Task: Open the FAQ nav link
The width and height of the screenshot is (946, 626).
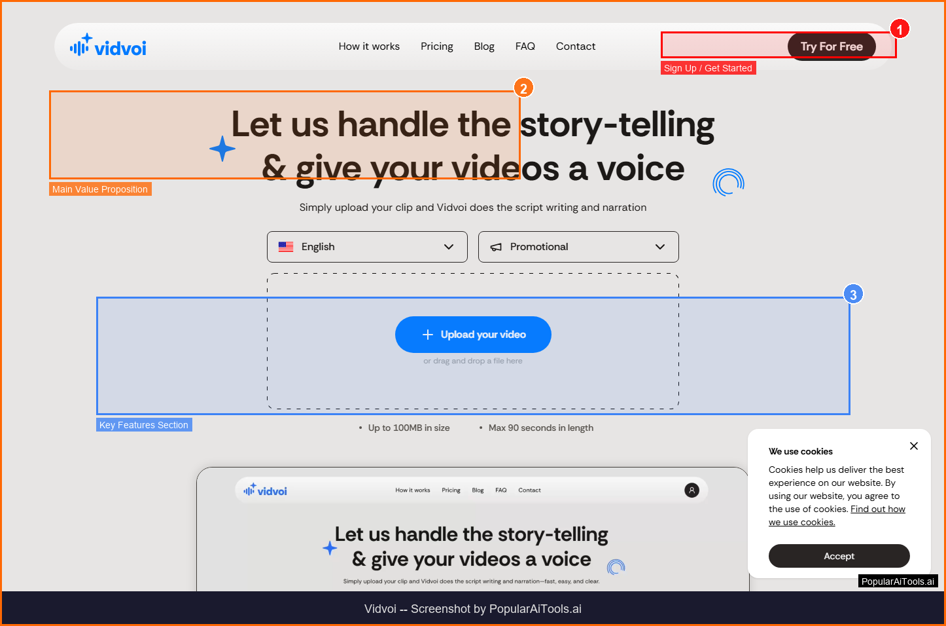Action: 525,46
